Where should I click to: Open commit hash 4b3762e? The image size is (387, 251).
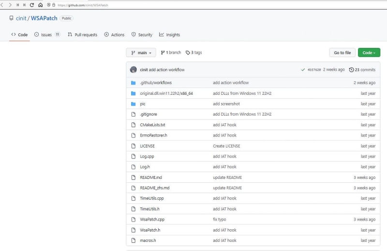click(314, 70)
